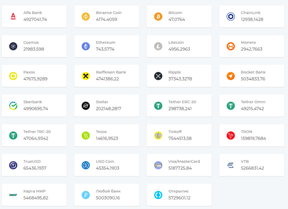Click the Tezos value 14616,9523
This screenshot has height=209, width=288.
(x=107, y=138)
